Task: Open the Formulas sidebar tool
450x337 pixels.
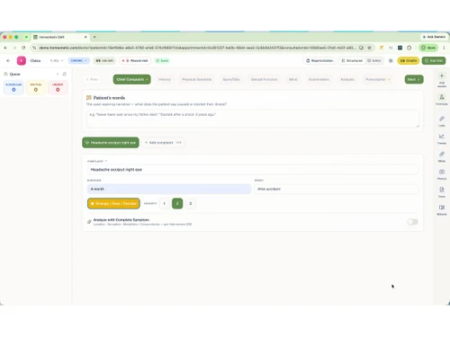Action: click(x=442, y=100)
